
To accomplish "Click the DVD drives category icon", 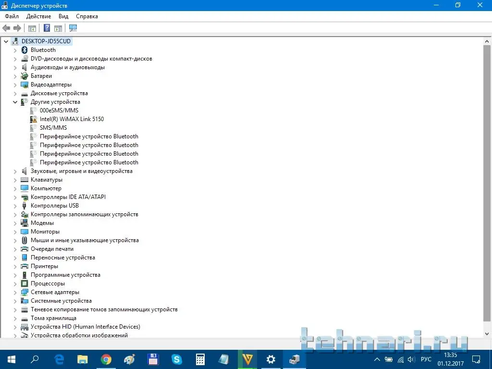I will click(x=25, y=59).
